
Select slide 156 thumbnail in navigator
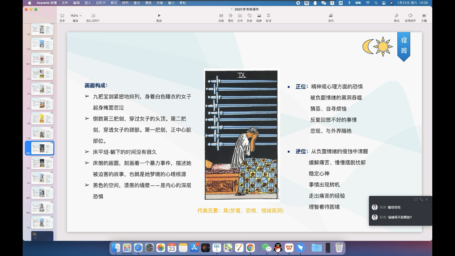(x=42, y=89)
